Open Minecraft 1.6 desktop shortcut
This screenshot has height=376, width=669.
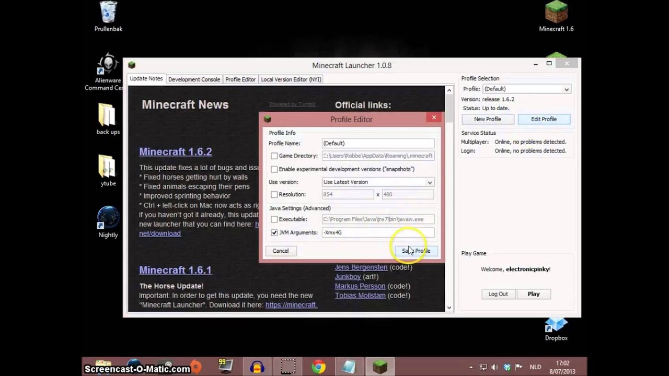(x=556, y=17)
